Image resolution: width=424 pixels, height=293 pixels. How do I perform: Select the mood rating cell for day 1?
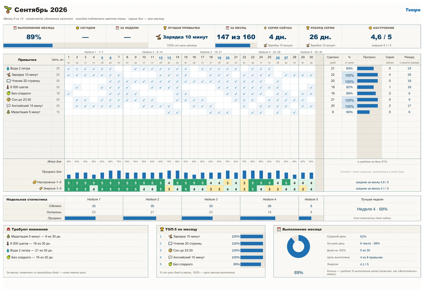pyautogui.click(x=69, y=183)
